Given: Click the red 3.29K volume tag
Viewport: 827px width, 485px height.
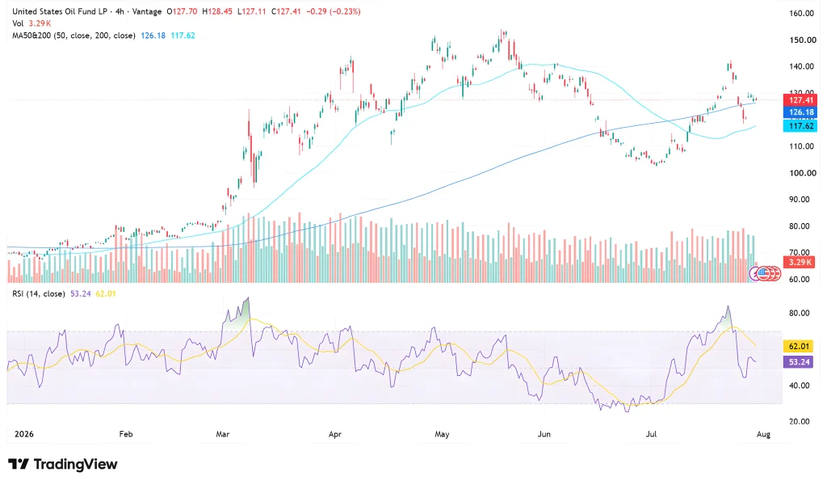Looking at the screenshot, I should (x=800, y=262).
